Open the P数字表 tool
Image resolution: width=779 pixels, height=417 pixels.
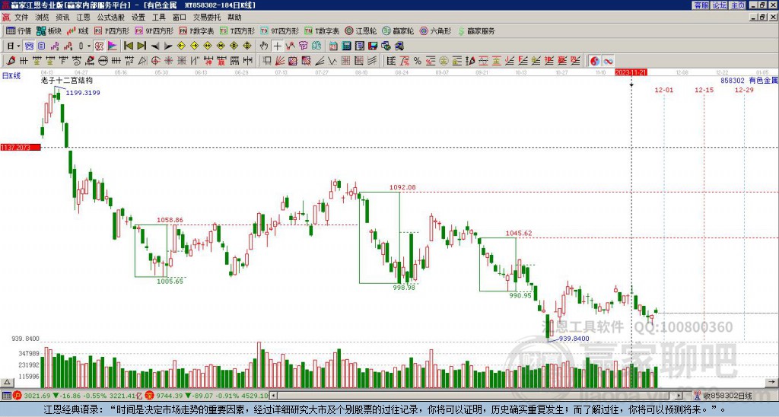[x=196, y=30]
